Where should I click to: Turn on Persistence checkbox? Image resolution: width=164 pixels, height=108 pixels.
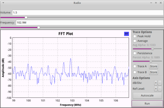(x=135, y=53)
